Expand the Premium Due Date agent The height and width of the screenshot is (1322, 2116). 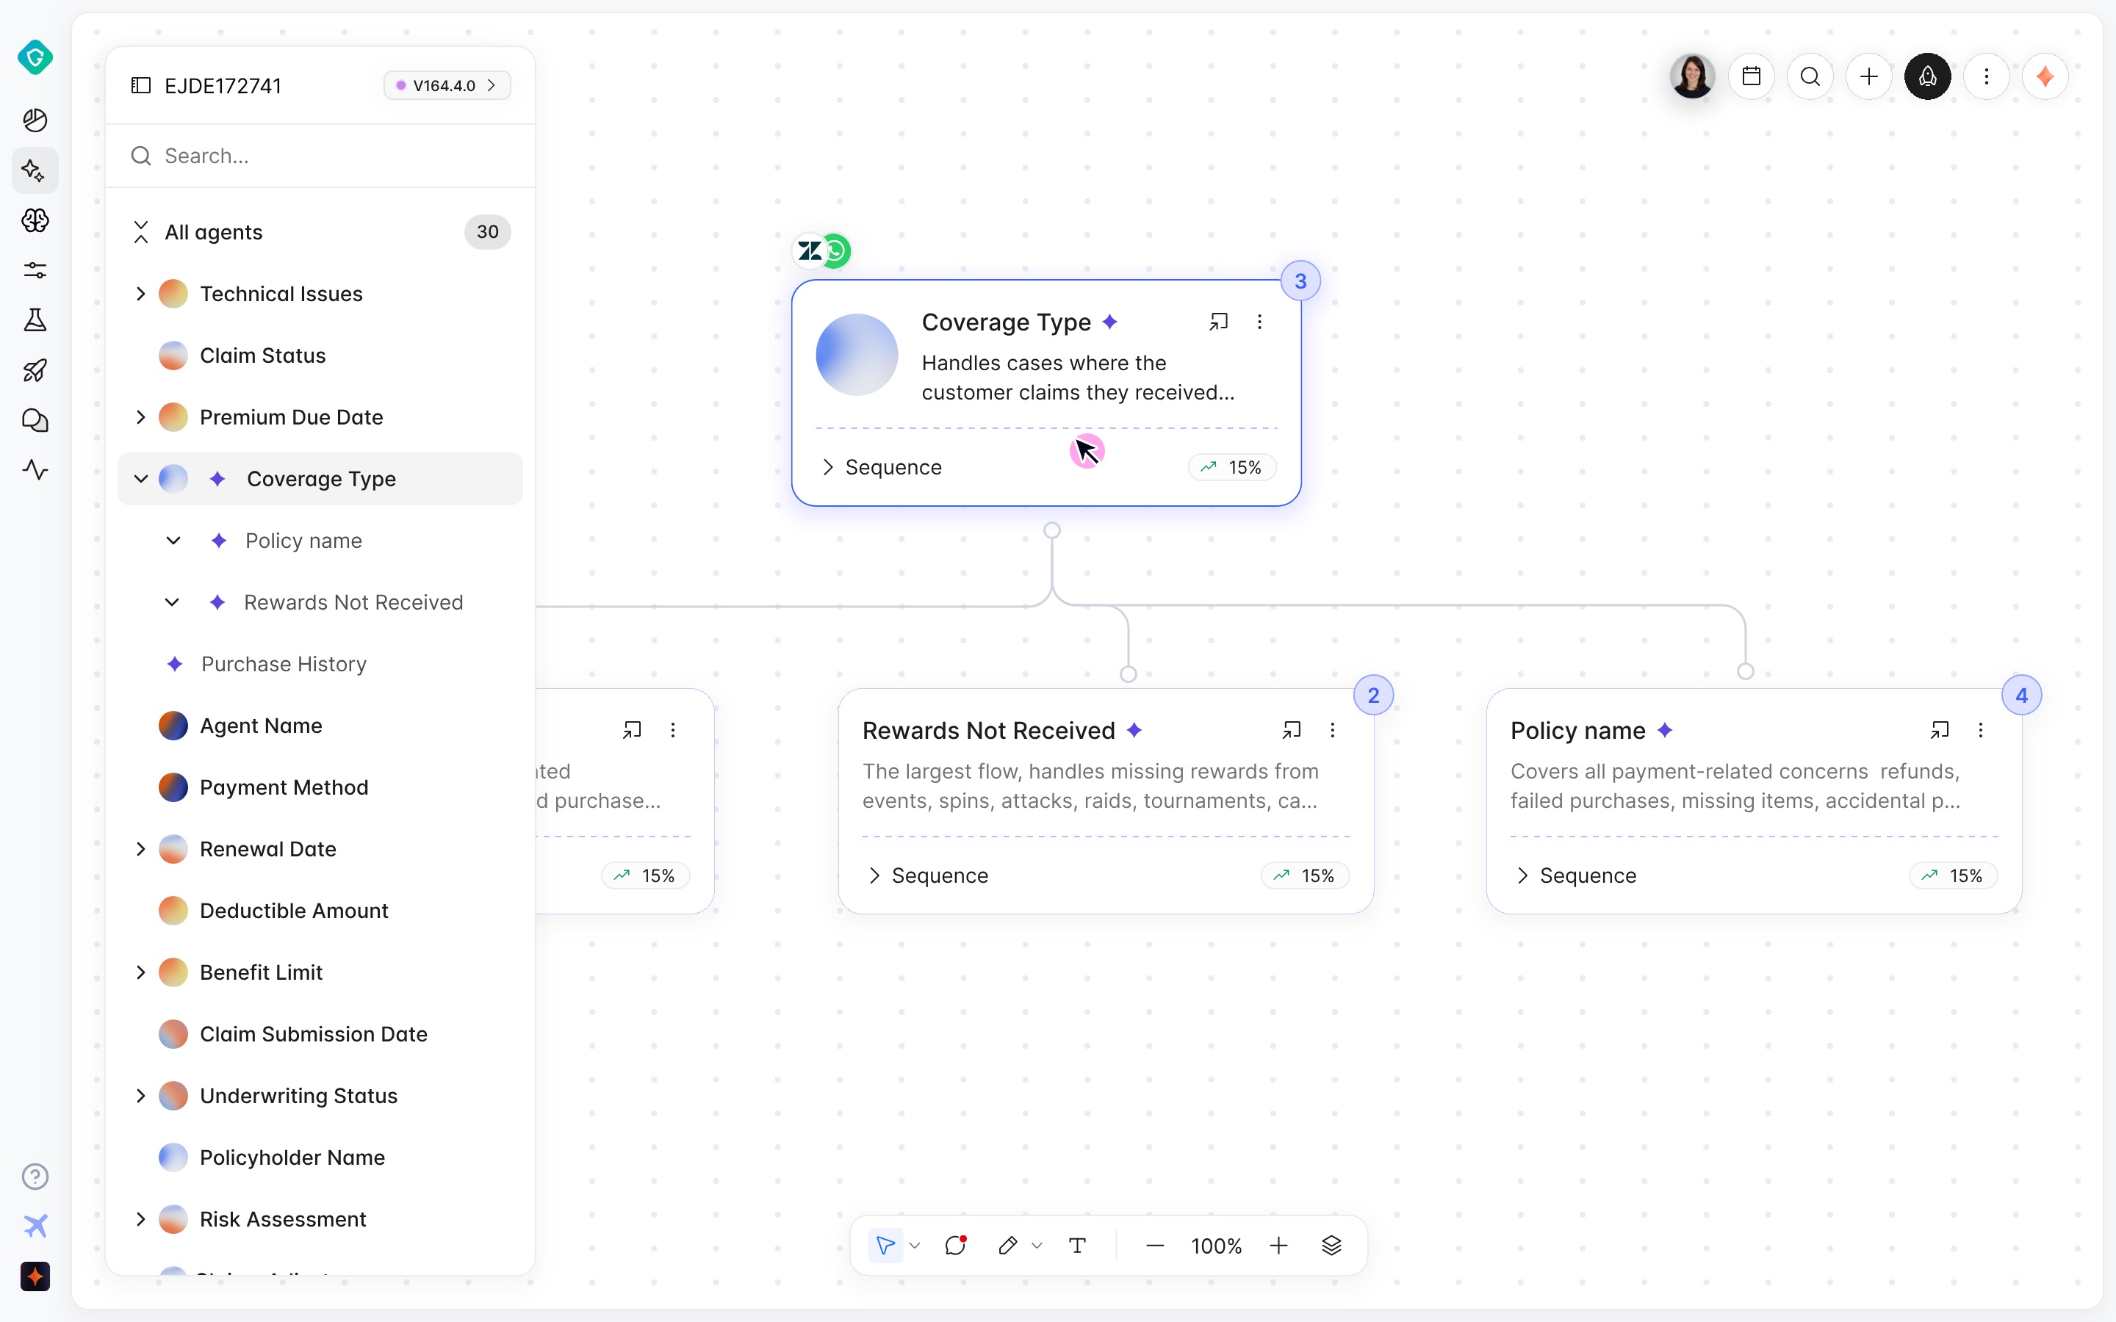tap(141, 417)
